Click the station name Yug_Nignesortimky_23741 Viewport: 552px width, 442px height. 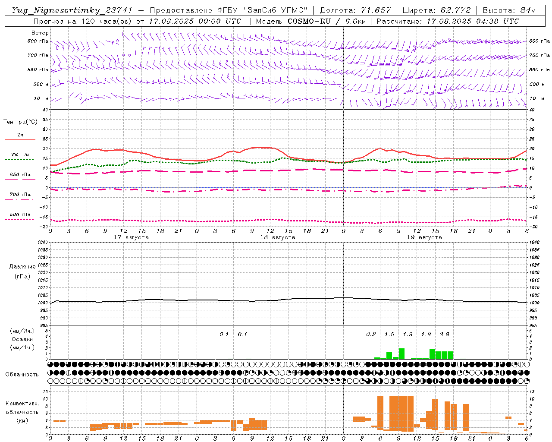[x=72, y=10]
